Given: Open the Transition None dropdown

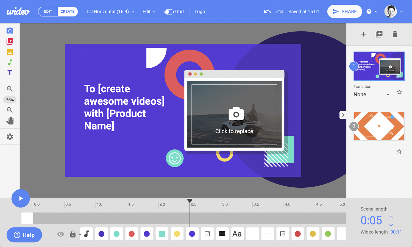Looking at the screenshot, I should [372, 95].
